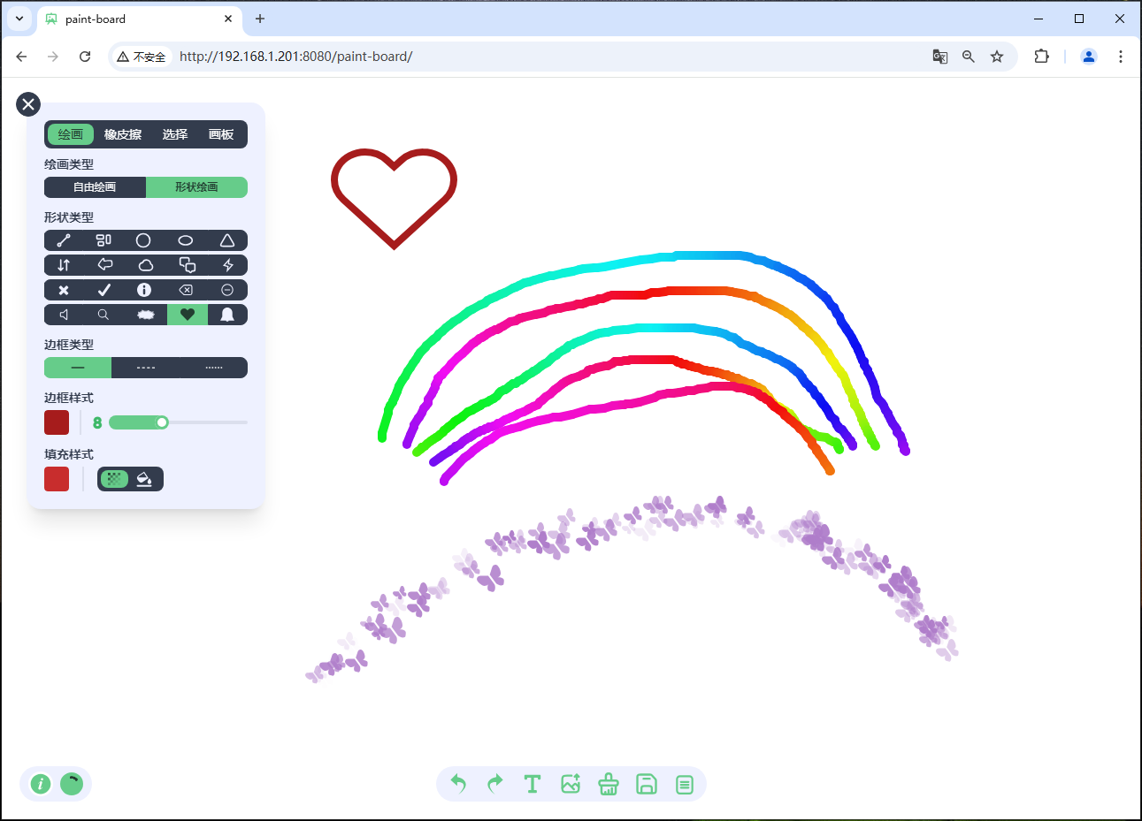Choose paint bucket solid fill
This screenshot has width=1142, height=821.
coord(145,479)
